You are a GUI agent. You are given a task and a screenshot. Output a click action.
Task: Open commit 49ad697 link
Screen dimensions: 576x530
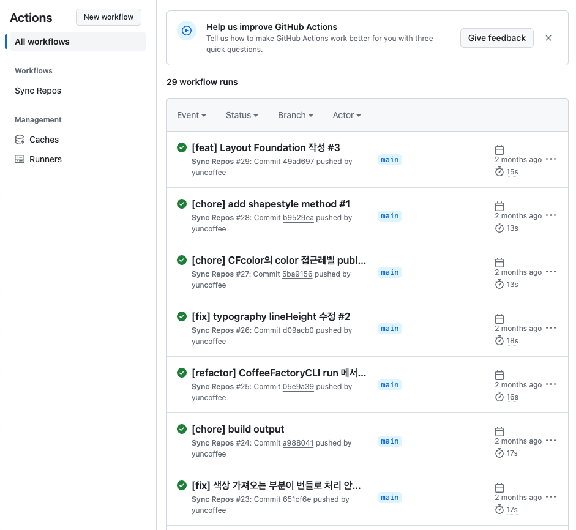[298, 162]
